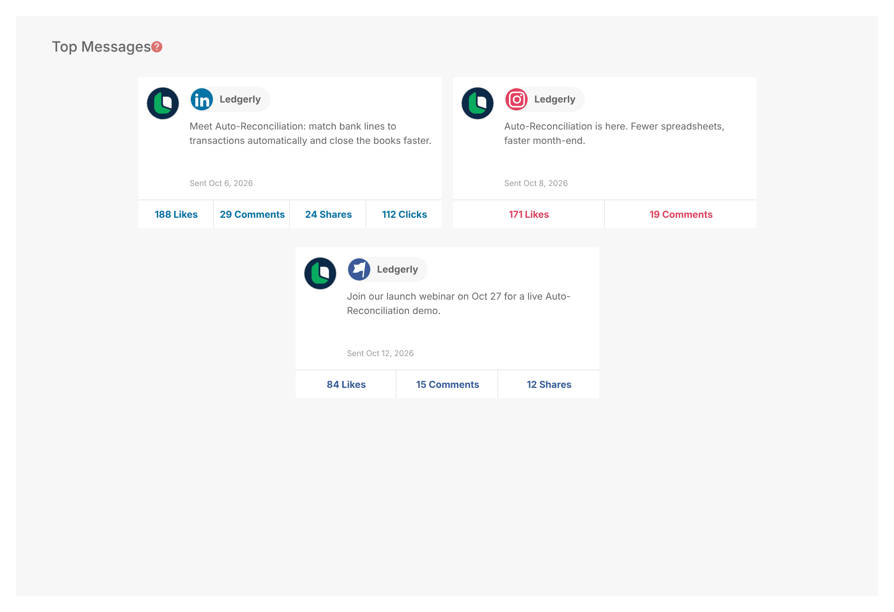View the 19 Comments stat
Viewport: 894px width, 612px height.
681,215
